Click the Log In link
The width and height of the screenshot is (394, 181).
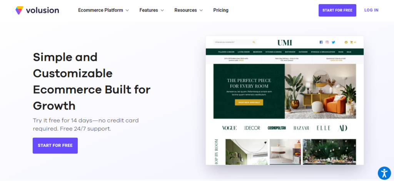[x=371, y=10]
